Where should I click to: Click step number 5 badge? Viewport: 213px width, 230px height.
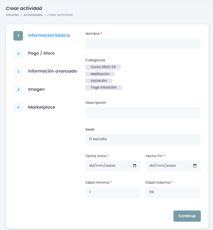click(x=18, y=107)
